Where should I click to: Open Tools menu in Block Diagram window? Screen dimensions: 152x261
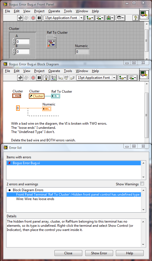click(x=68, y=71)
